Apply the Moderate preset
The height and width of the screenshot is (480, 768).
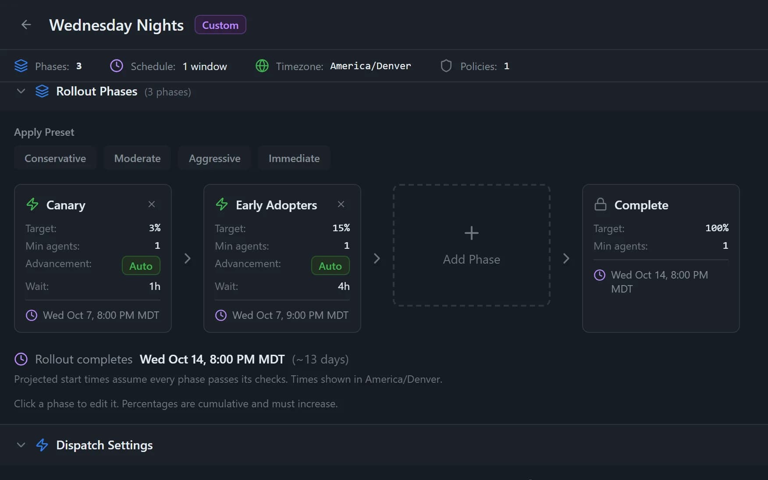(x=137, y=158)
